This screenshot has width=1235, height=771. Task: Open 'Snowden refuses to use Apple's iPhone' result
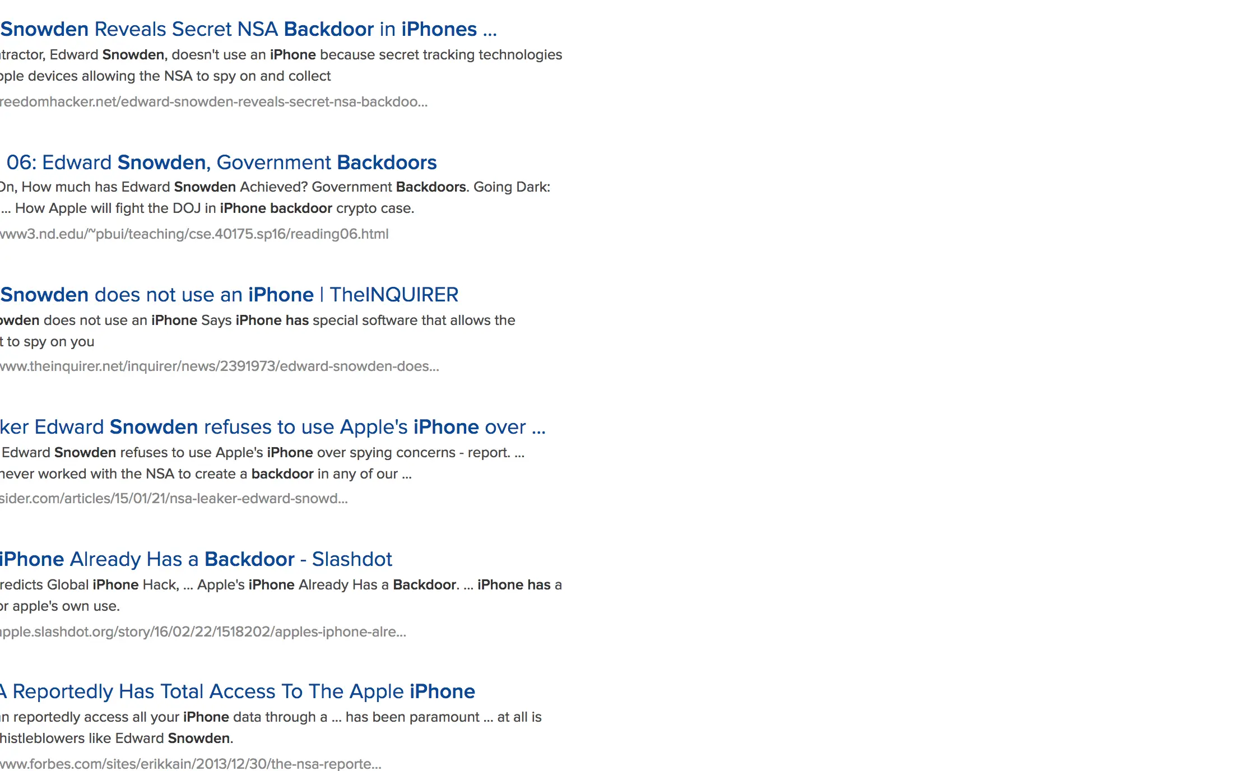tap(272, 427)
